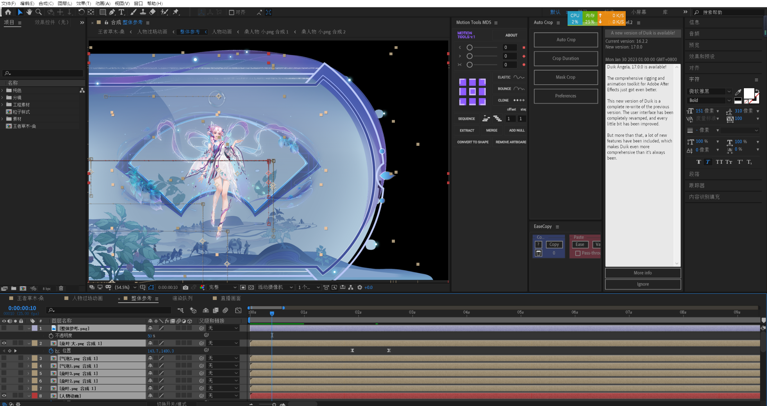Select the Rotation tool
767x406 pixels.
(81, 12)
